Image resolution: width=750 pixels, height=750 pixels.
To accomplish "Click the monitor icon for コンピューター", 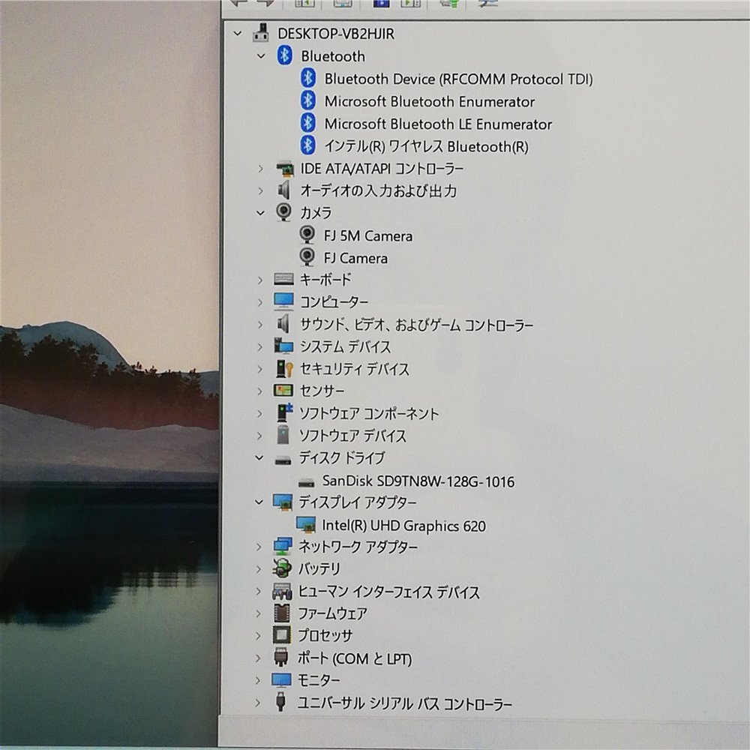I will point(283,301).
